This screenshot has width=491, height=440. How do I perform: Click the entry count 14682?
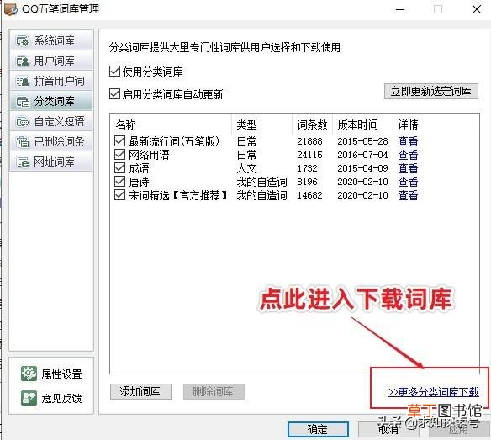click(309, 195)
